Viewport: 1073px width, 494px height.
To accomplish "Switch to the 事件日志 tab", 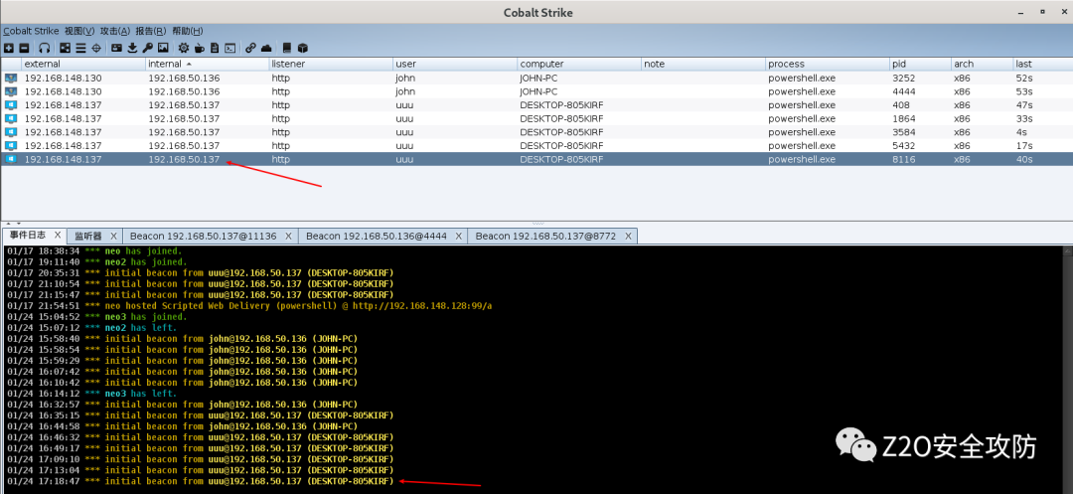I will coord(29,236).
